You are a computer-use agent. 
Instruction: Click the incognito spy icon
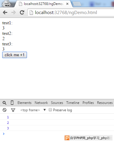click(7, 4)
